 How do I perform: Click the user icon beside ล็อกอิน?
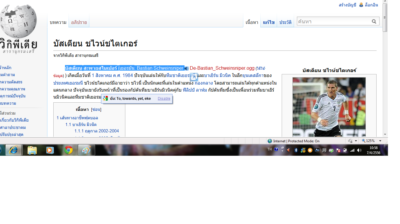361,5
